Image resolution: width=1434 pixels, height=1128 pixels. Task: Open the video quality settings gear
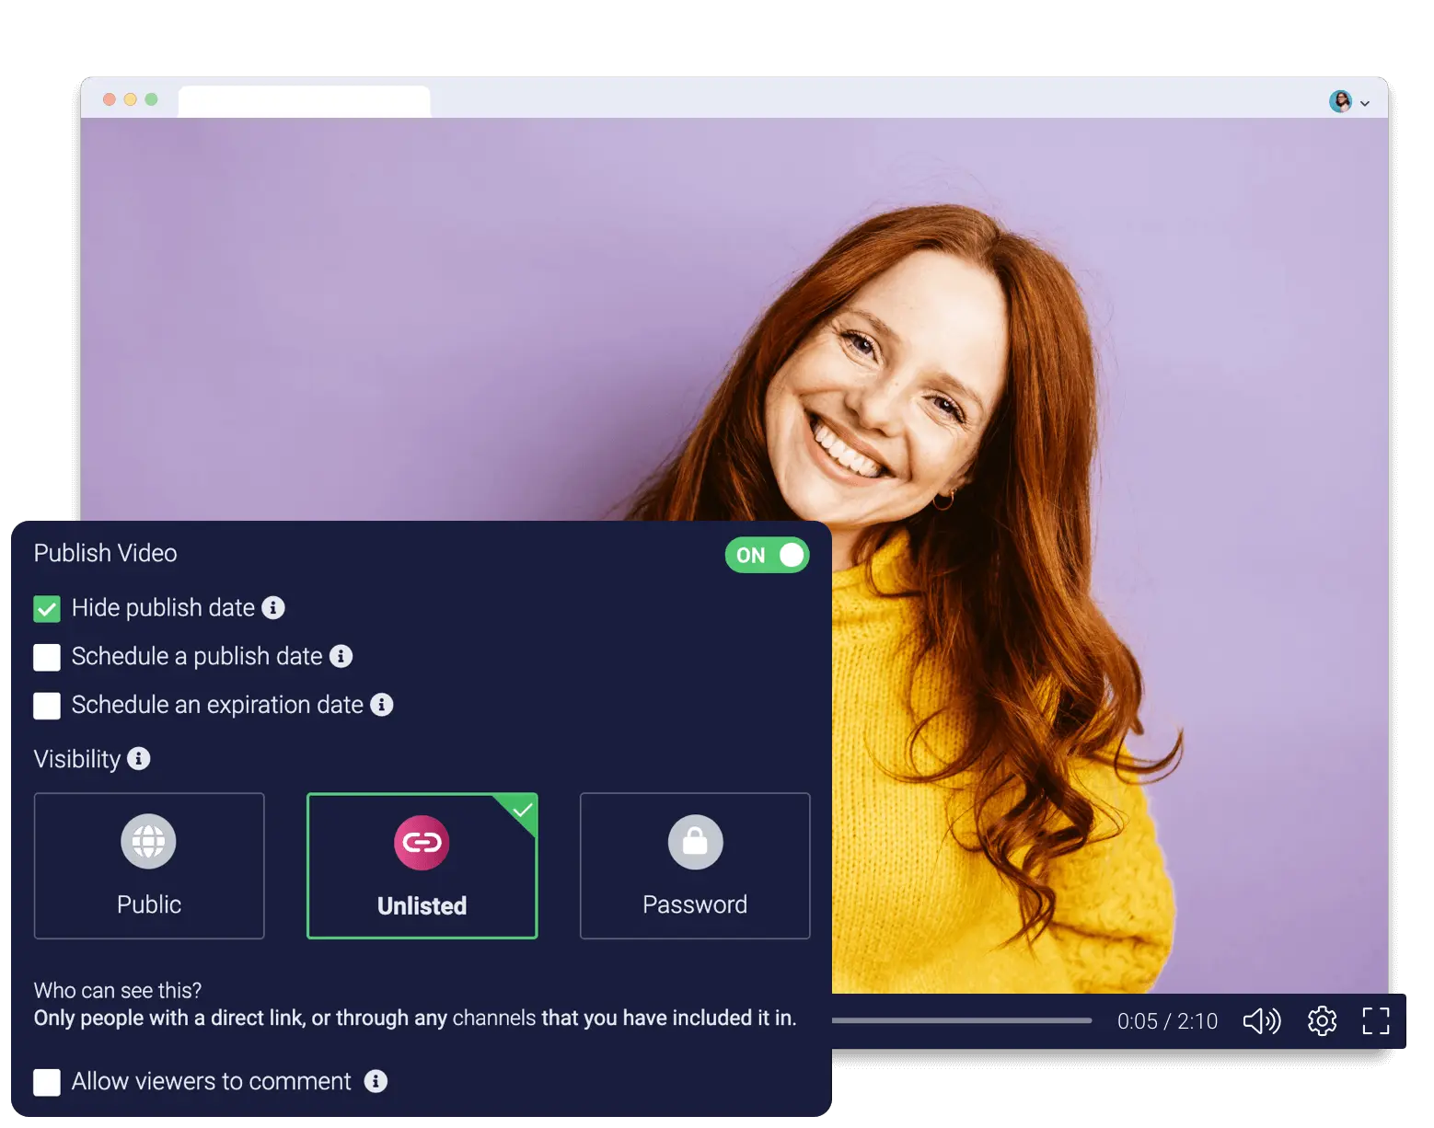[x=1322, y=1020]
